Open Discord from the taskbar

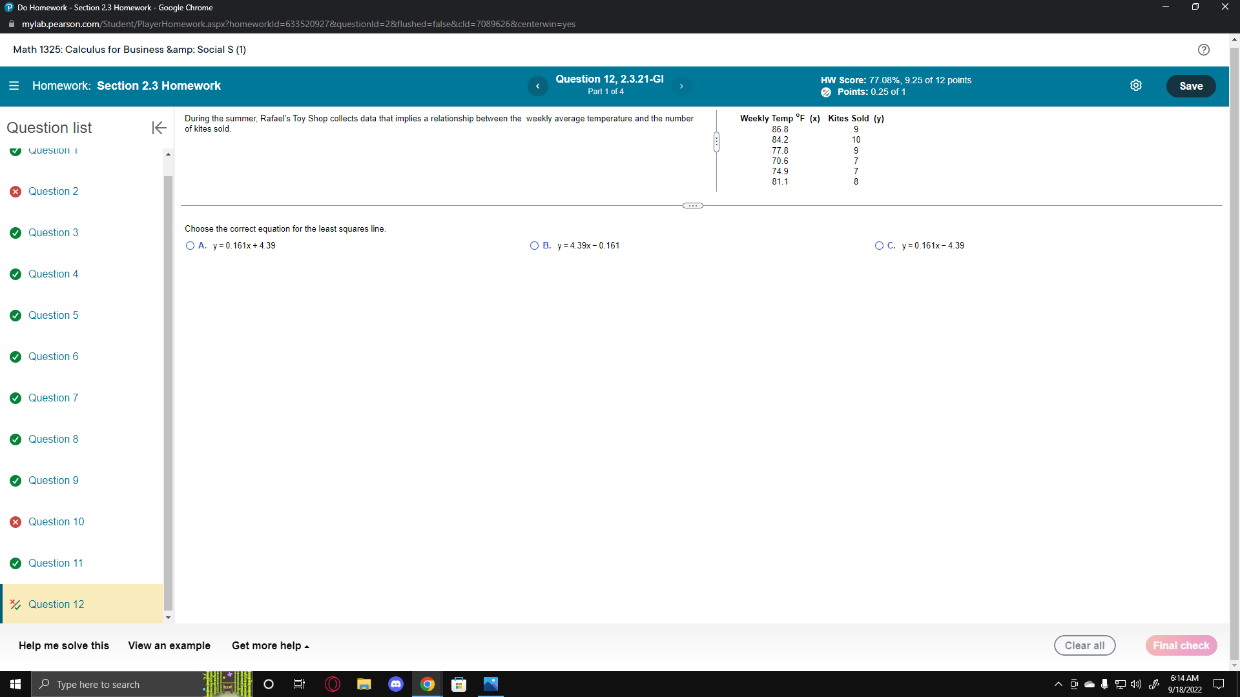click(x=396, y=684)
